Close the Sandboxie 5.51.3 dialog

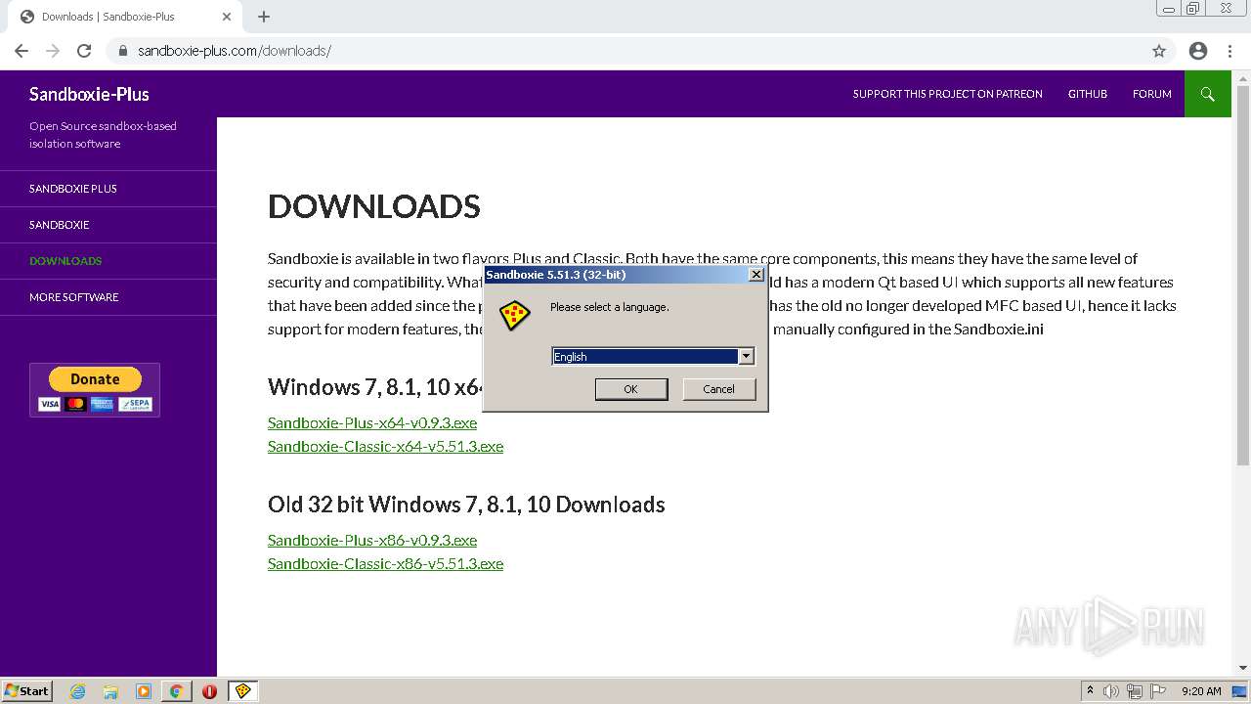click(x=755, y=275)
